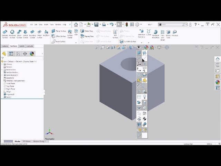
Task: Toggle the bottom icon in hide/show flyout
Action: pos(139,135)
